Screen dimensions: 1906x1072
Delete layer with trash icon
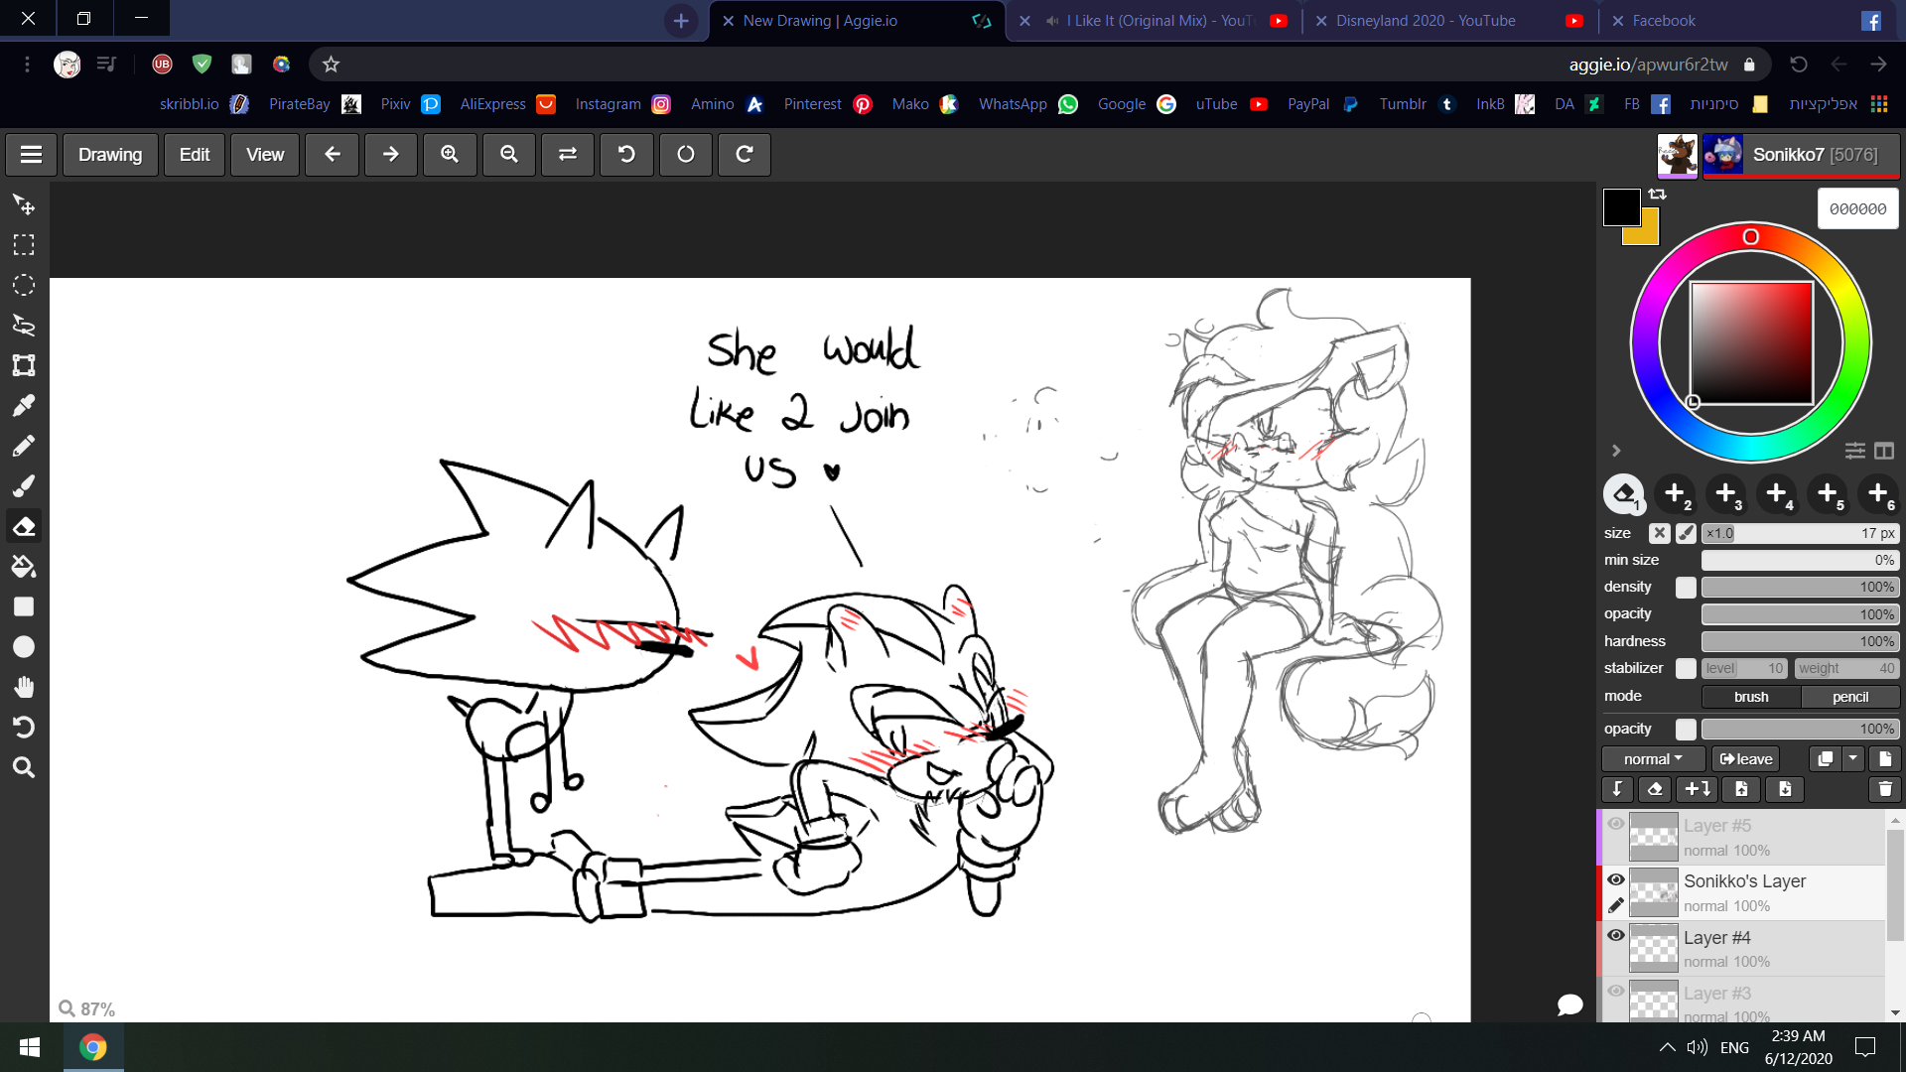click(x=1884, y=789)
